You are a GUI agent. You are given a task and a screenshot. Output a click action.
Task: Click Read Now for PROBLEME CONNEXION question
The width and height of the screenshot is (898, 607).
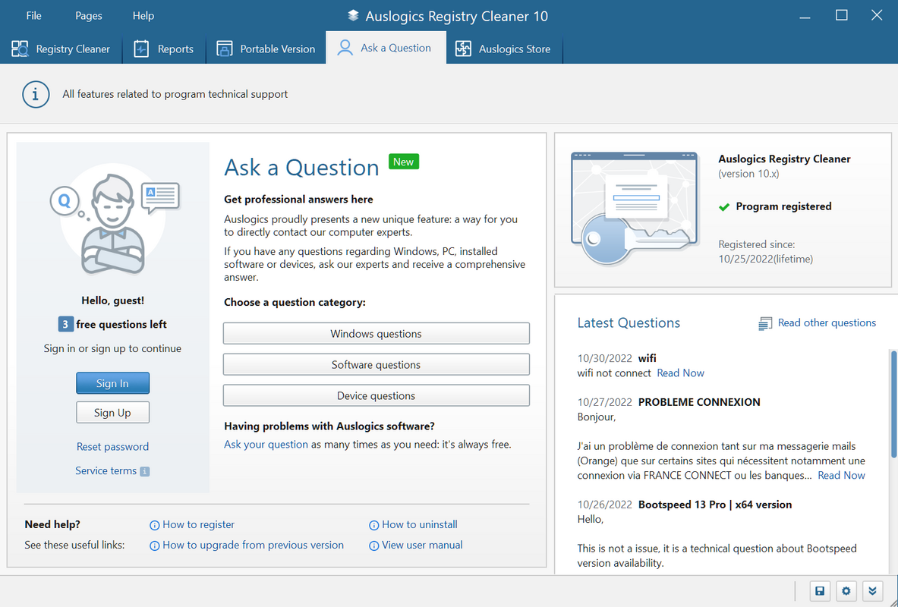(x=841, y=475)
